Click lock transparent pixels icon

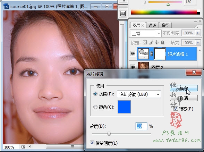145,42
